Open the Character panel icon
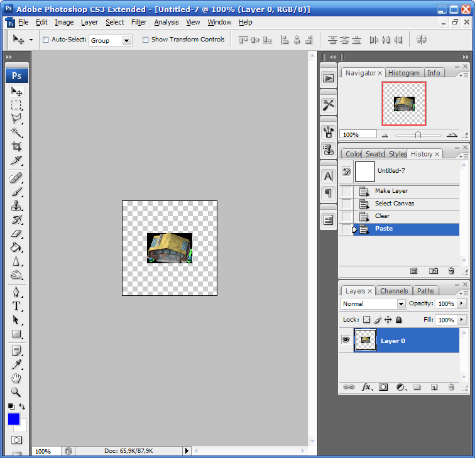 pos(328,176)
